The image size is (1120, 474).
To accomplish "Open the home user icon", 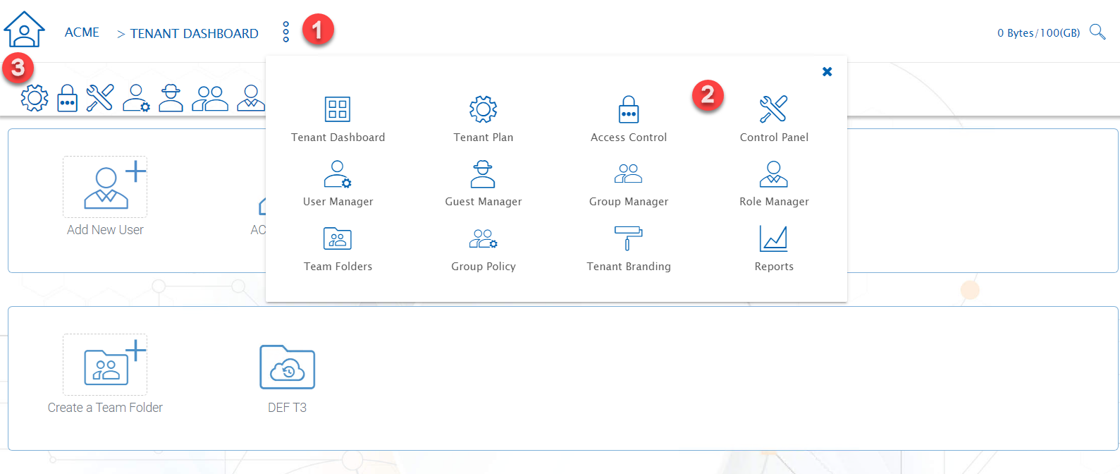I will (24, 30).
